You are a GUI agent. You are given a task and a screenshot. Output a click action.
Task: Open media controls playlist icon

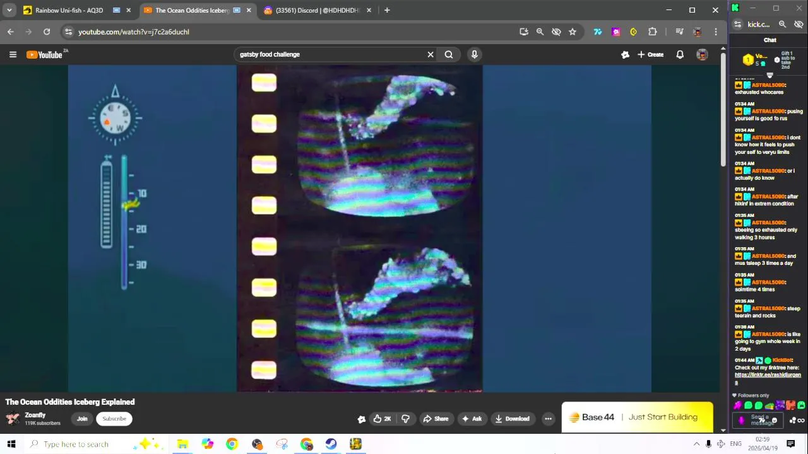point(679,32)
